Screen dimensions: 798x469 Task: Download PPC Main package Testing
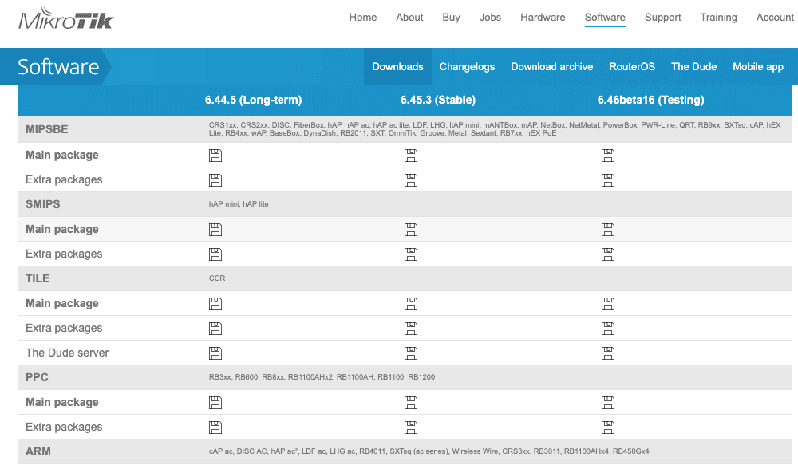[607, 403]
